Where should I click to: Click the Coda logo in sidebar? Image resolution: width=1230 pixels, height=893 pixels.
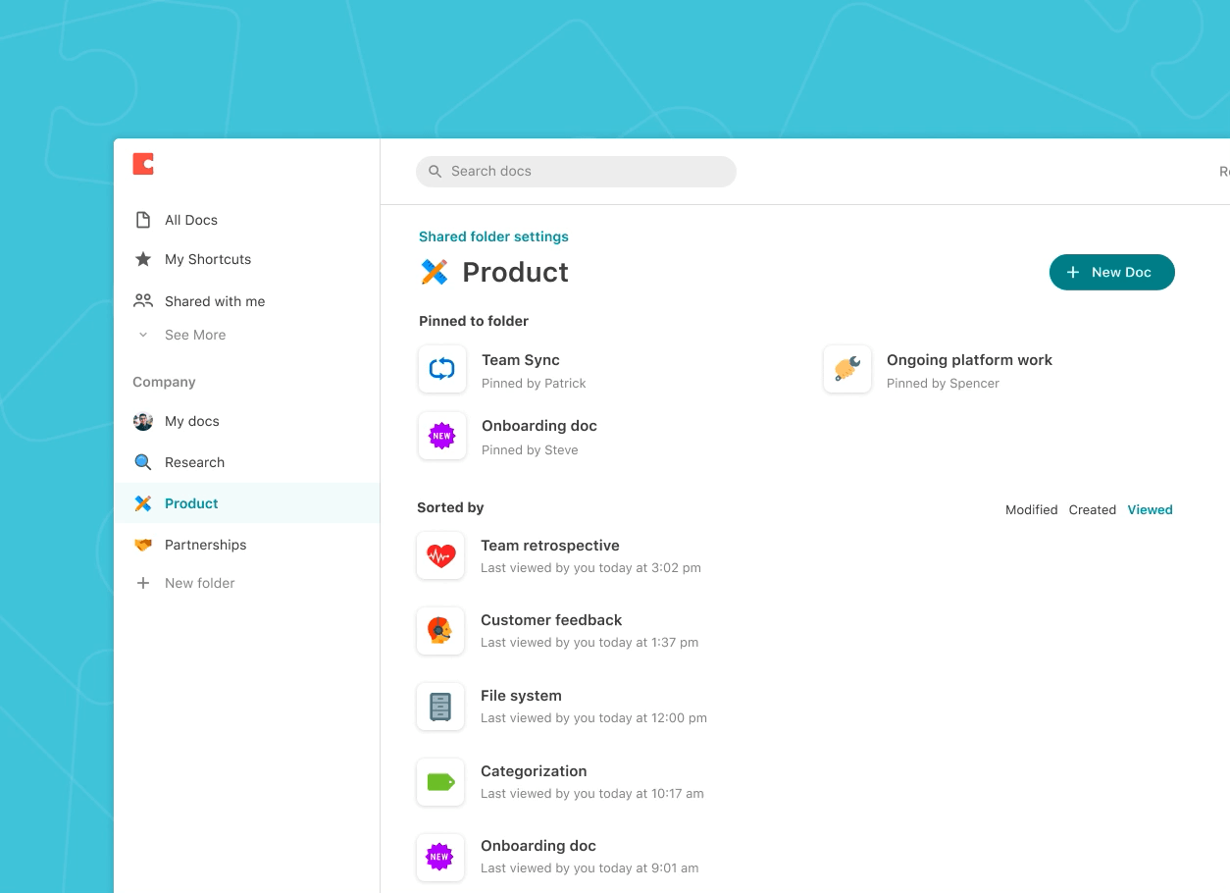point(143,165)
